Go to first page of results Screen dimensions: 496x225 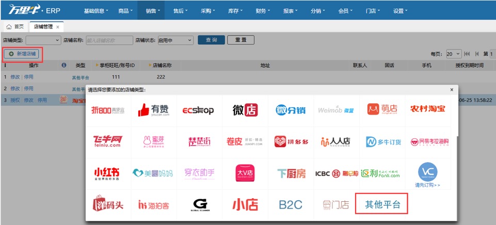pyautogui.click(x=467, y=54)
